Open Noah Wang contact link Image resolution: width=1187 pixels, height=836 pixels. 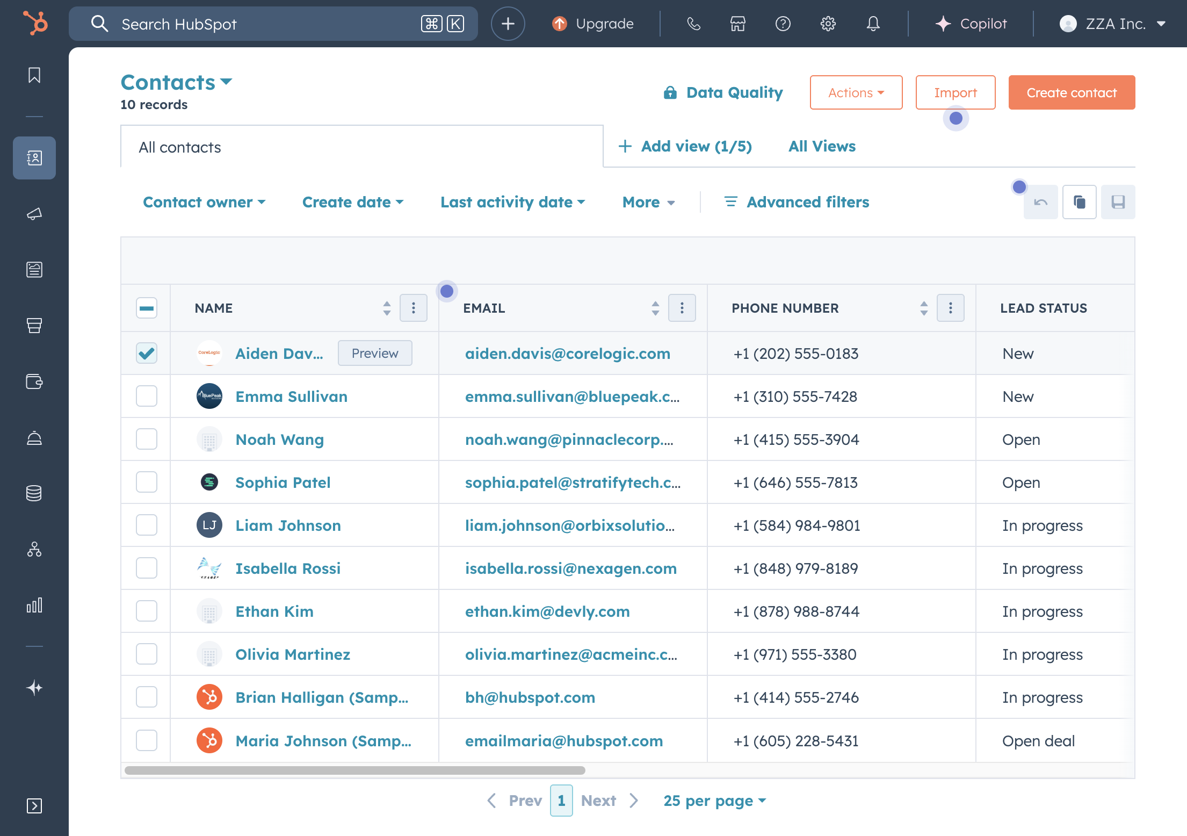pos(279,439)
